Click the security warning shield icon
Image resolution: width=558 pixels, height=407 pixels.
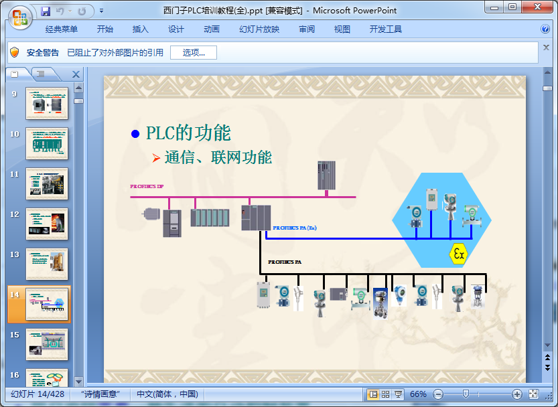tap(15, 52)
